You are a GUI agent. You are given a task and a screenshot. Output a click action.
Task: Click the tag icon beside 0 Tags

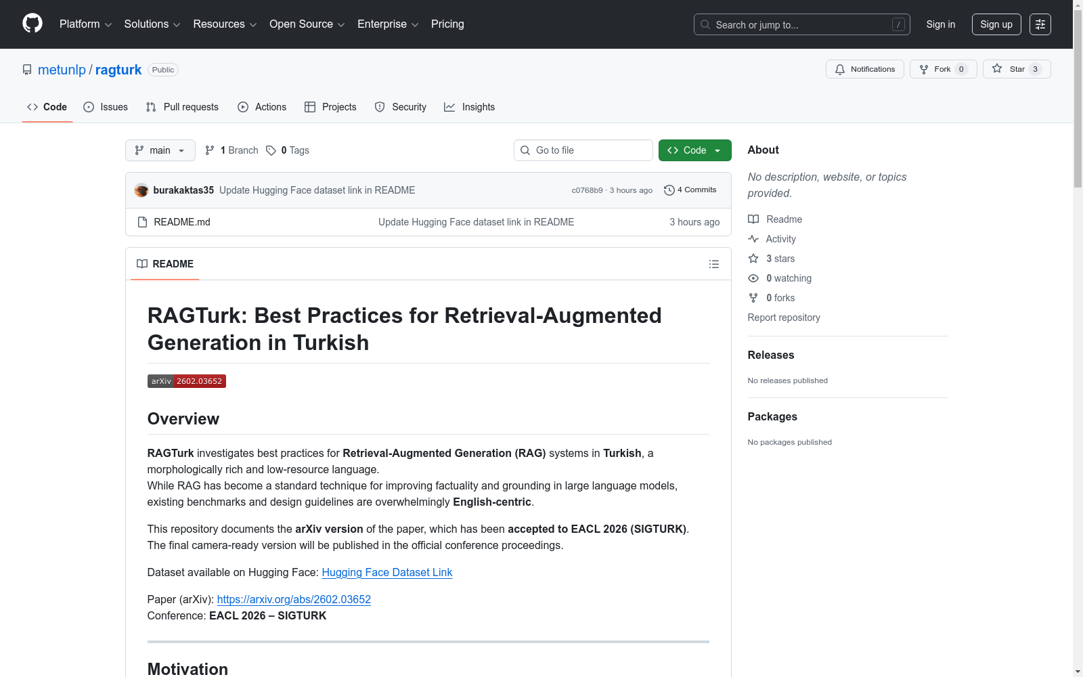(x=271, y=150)
